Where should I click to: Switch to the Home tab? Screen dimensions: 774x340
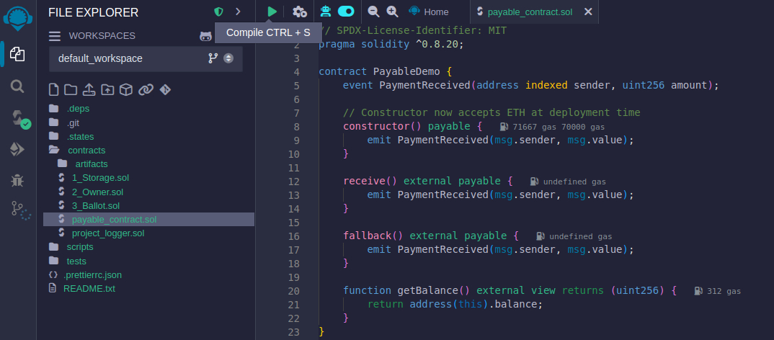click(x=429, y=12)
